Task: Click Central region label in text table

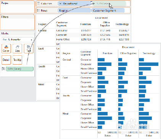Action: [42, 30]
